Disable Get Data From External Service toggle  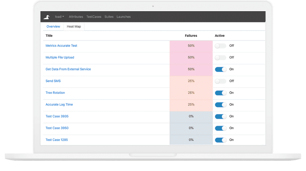[221, 69]
